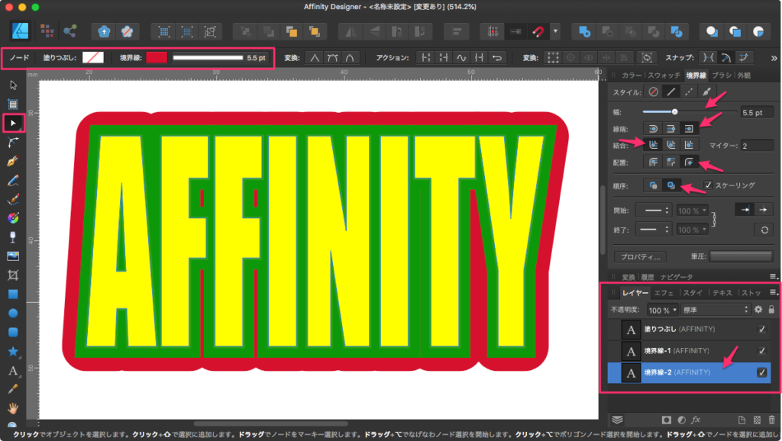Toggle visibility of 塗りつぶし layer

761,329
